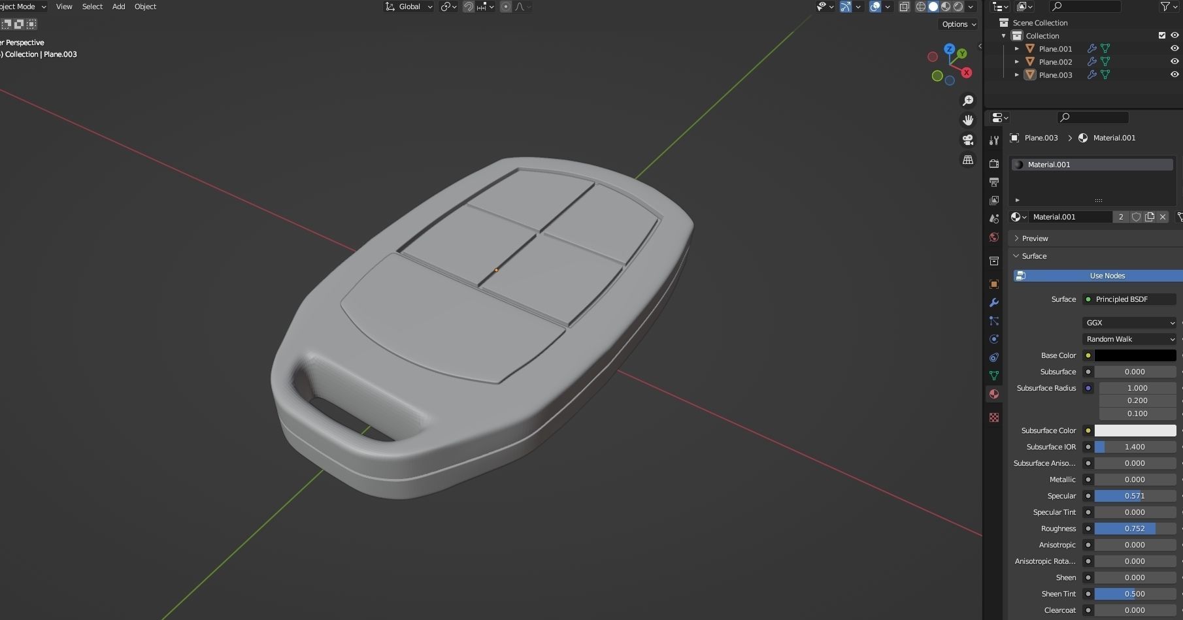
Task: Open the Material properties tab
Action: tap(994, 394)
